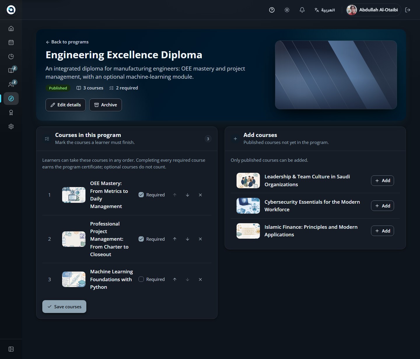Remove Professional Project Management course
Screen dimensions: 420x359
click(200, 239)
